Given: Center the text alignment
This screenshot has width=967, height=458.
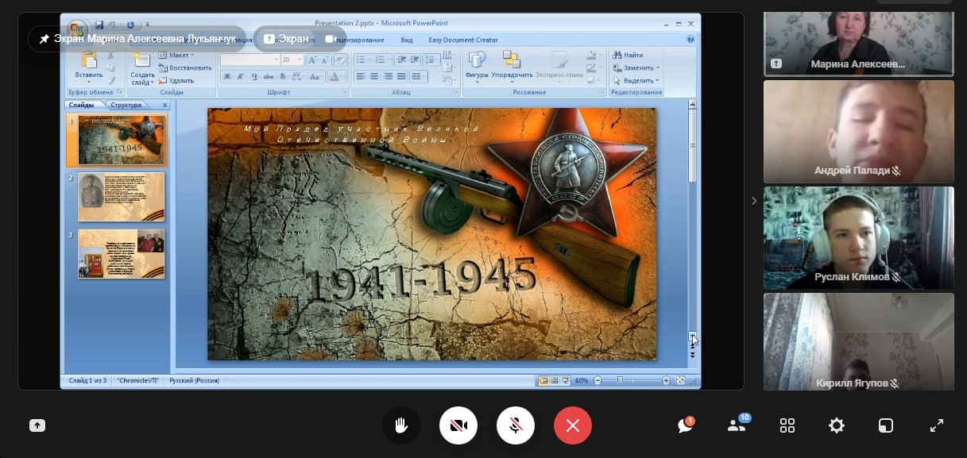Looking at the screenshot, I should [x=374, y=77].
